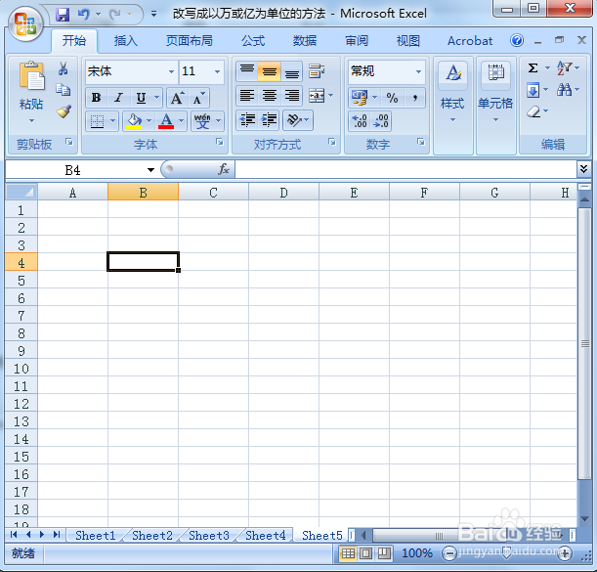The image size is (597, 572).
Task: Click the Paste clipboard icon
Action: (x=31, y=76)
